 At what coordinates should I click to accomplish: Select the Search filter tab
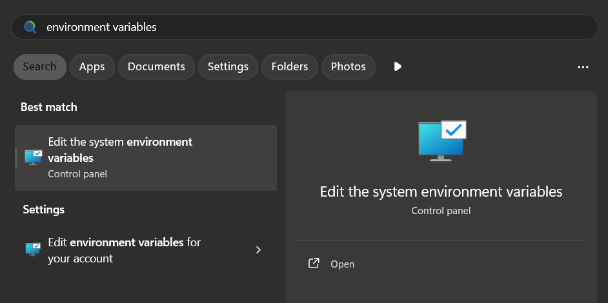tap(39, 67)
